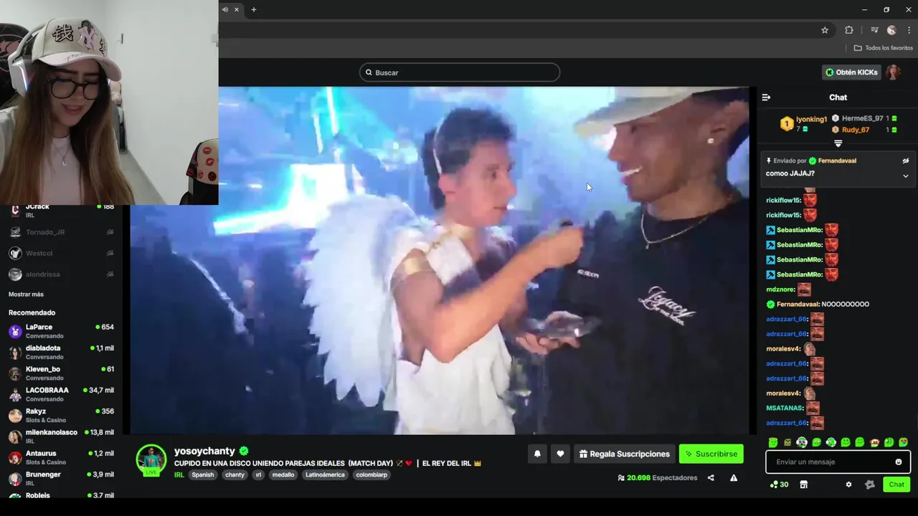918x516 pixels.
Task: Open lyonking1 top gifter badge
Action: (x=787, y=123)
